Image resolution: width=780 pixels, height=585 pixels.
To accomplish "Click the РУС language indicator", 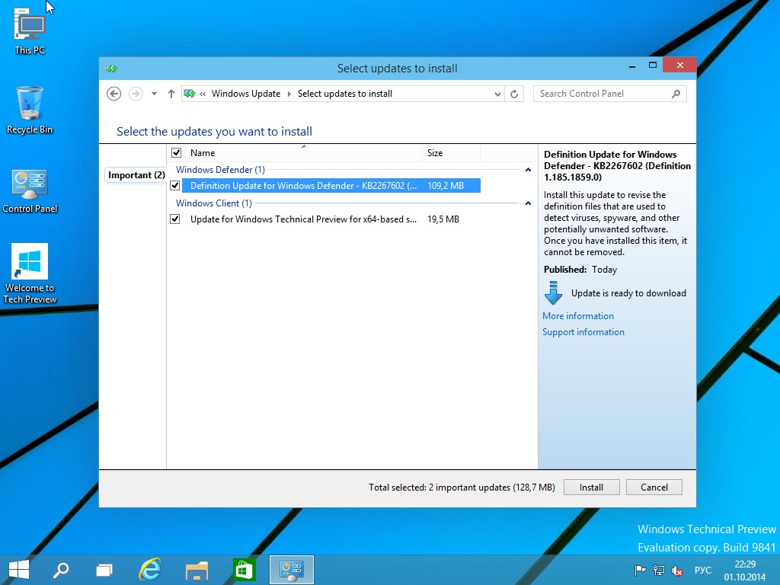I will 703,570.
